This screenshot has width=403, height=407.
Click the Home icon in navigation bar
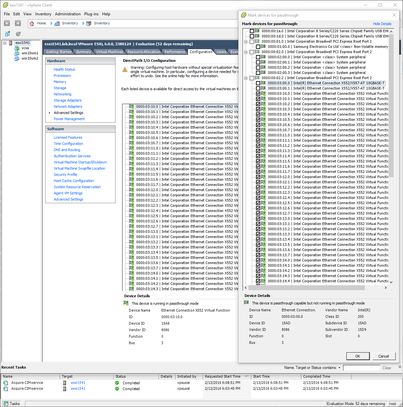tap(32, 23)
